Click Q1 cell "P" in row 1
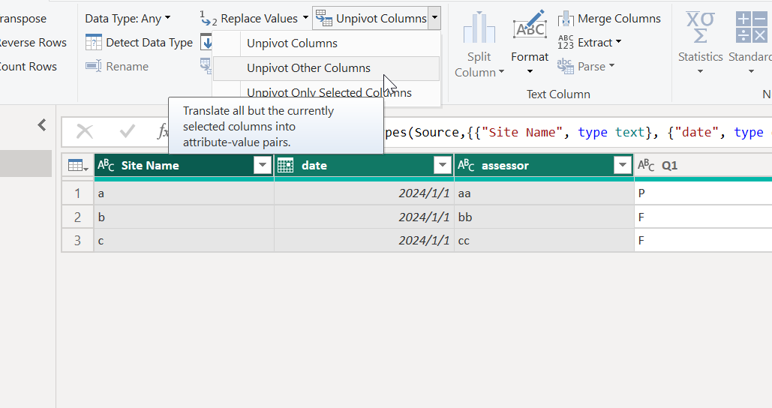The height and width of the screenshot is (408, 772). point(704,193)
